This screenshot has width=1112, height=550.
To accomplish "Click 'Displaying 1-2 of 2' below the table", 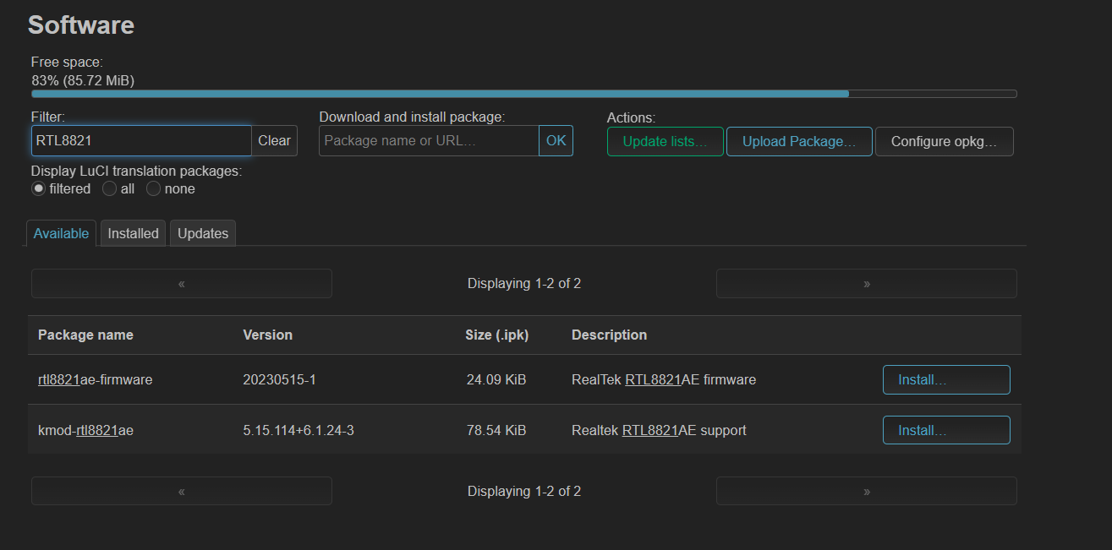I will 524,491.
